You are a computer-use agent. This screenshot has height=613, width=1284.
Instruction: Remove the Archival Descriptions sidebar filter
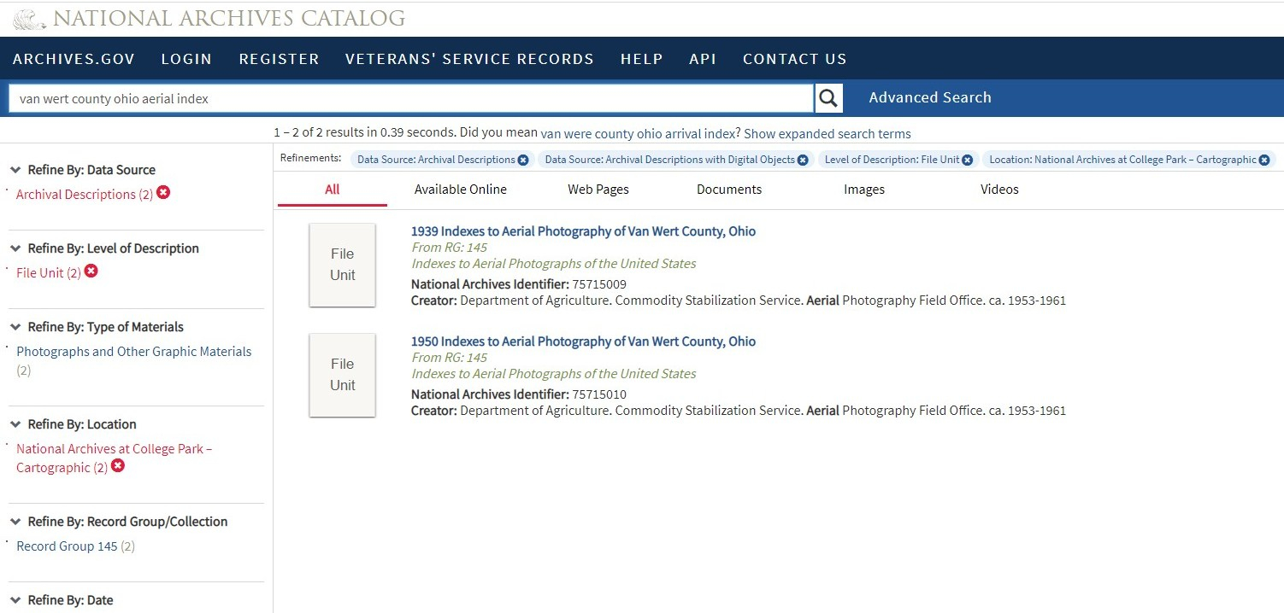click(x=163, y=193)
